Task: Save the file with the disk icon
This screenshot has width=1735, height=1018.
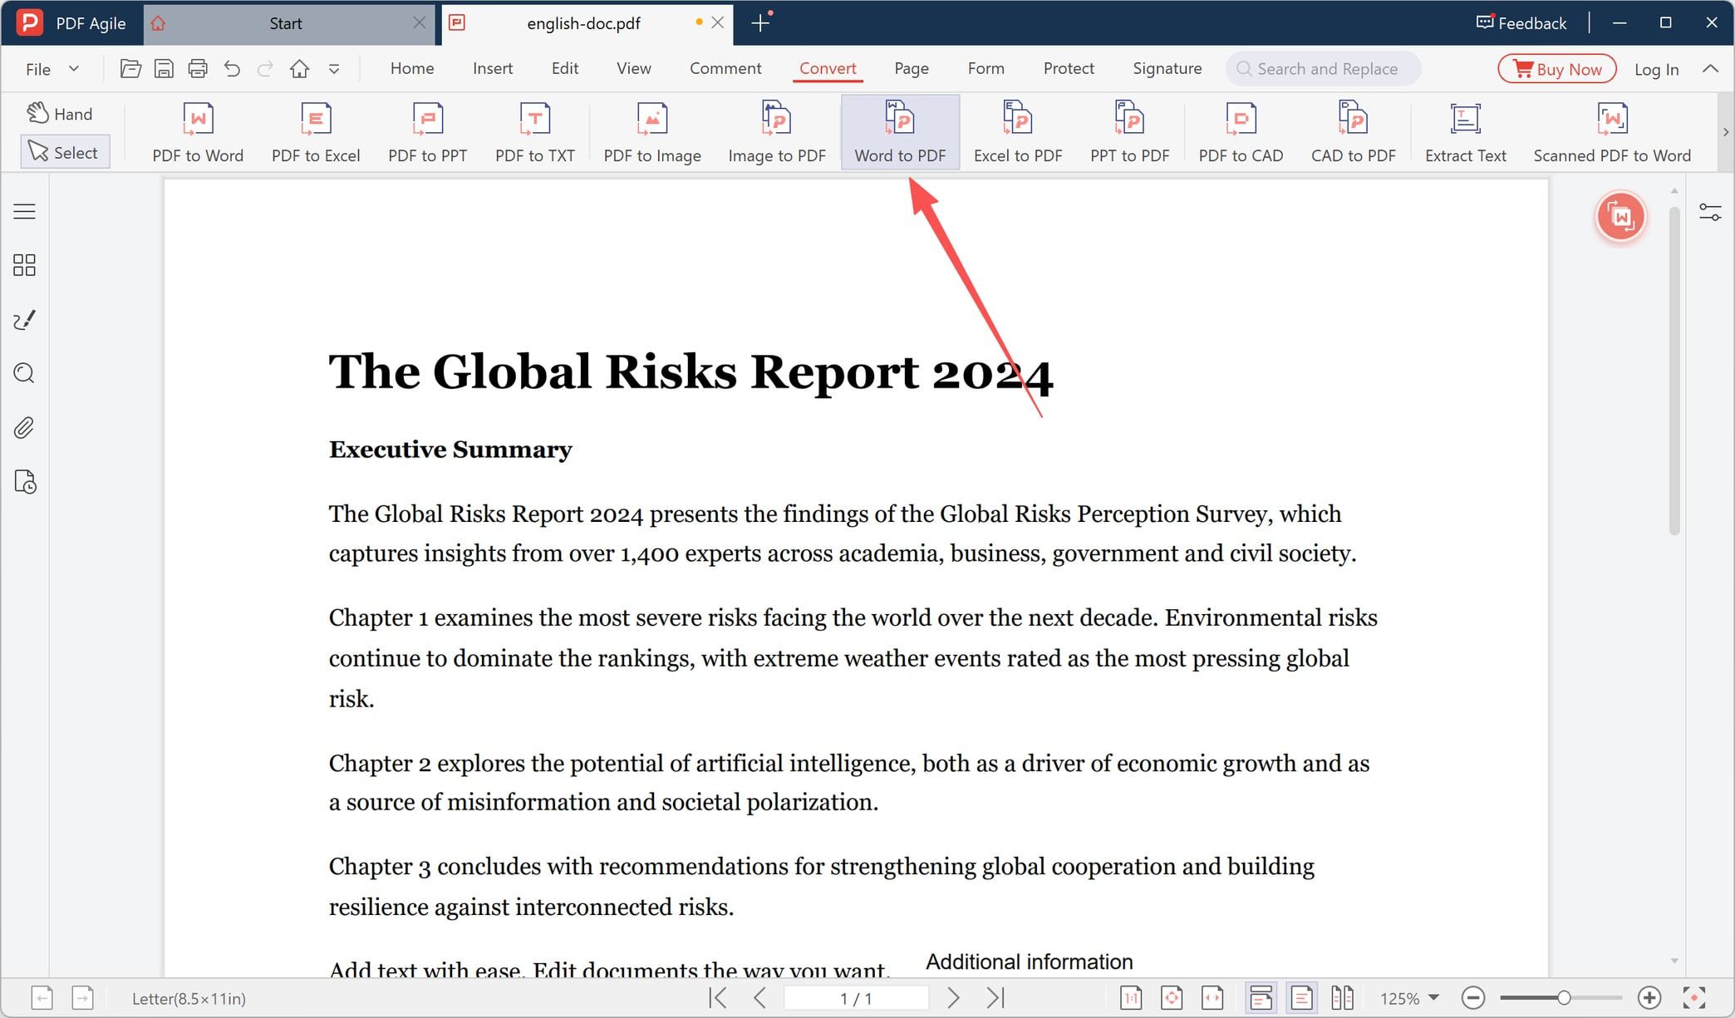Action: point(164,69)
